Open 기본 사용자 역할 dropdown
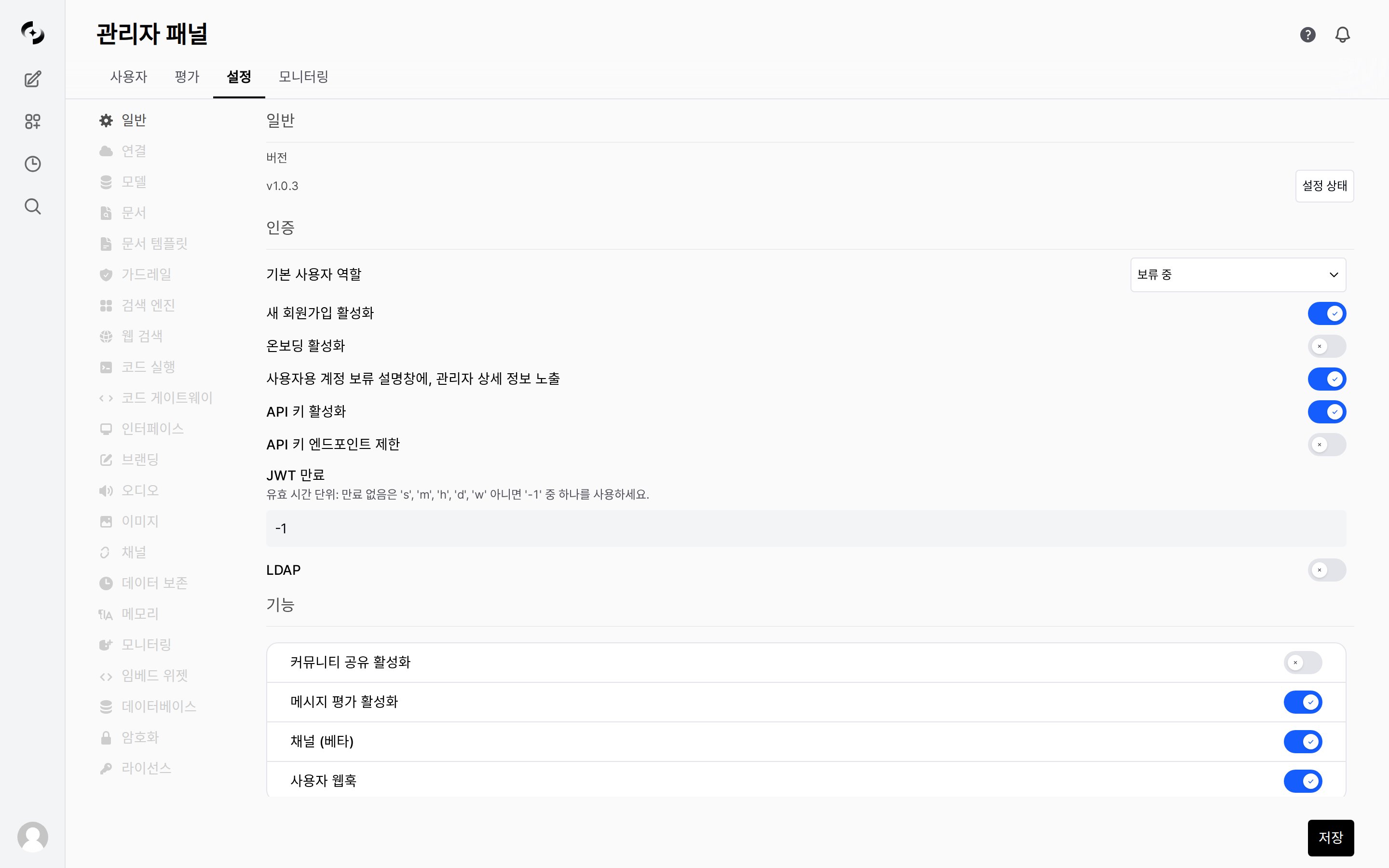The width and height of the screenshot is (1389, 868). pos(1238,274)
